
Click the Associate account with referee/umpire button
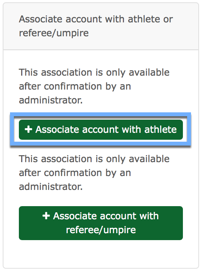[x=101, y=223]
